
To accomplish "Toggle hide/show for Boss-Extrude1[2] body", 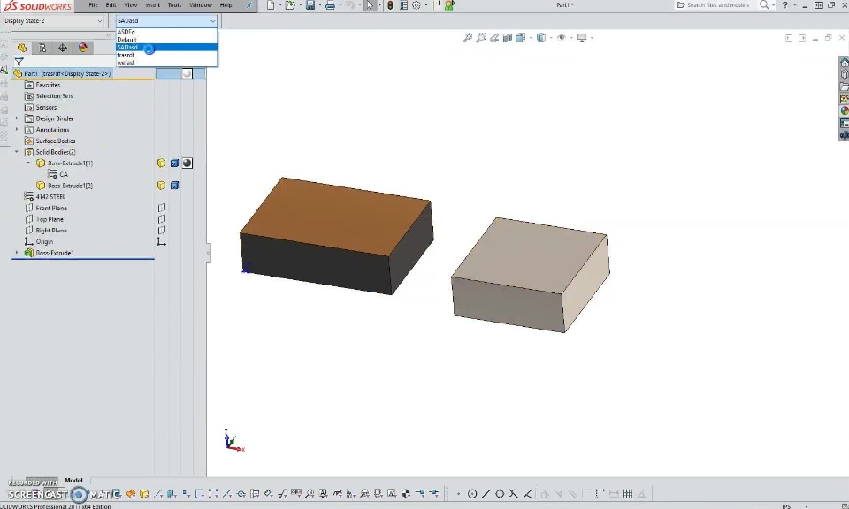I will tap(161, 186).
